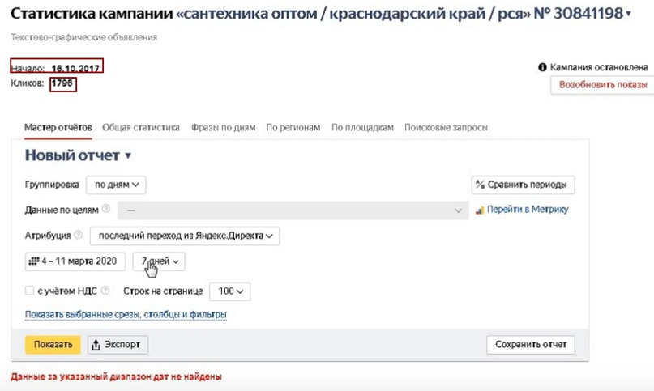Click help icon beside с учётом НДС
The height and width of the screenshot is (391, 654).
coord(105,290)
